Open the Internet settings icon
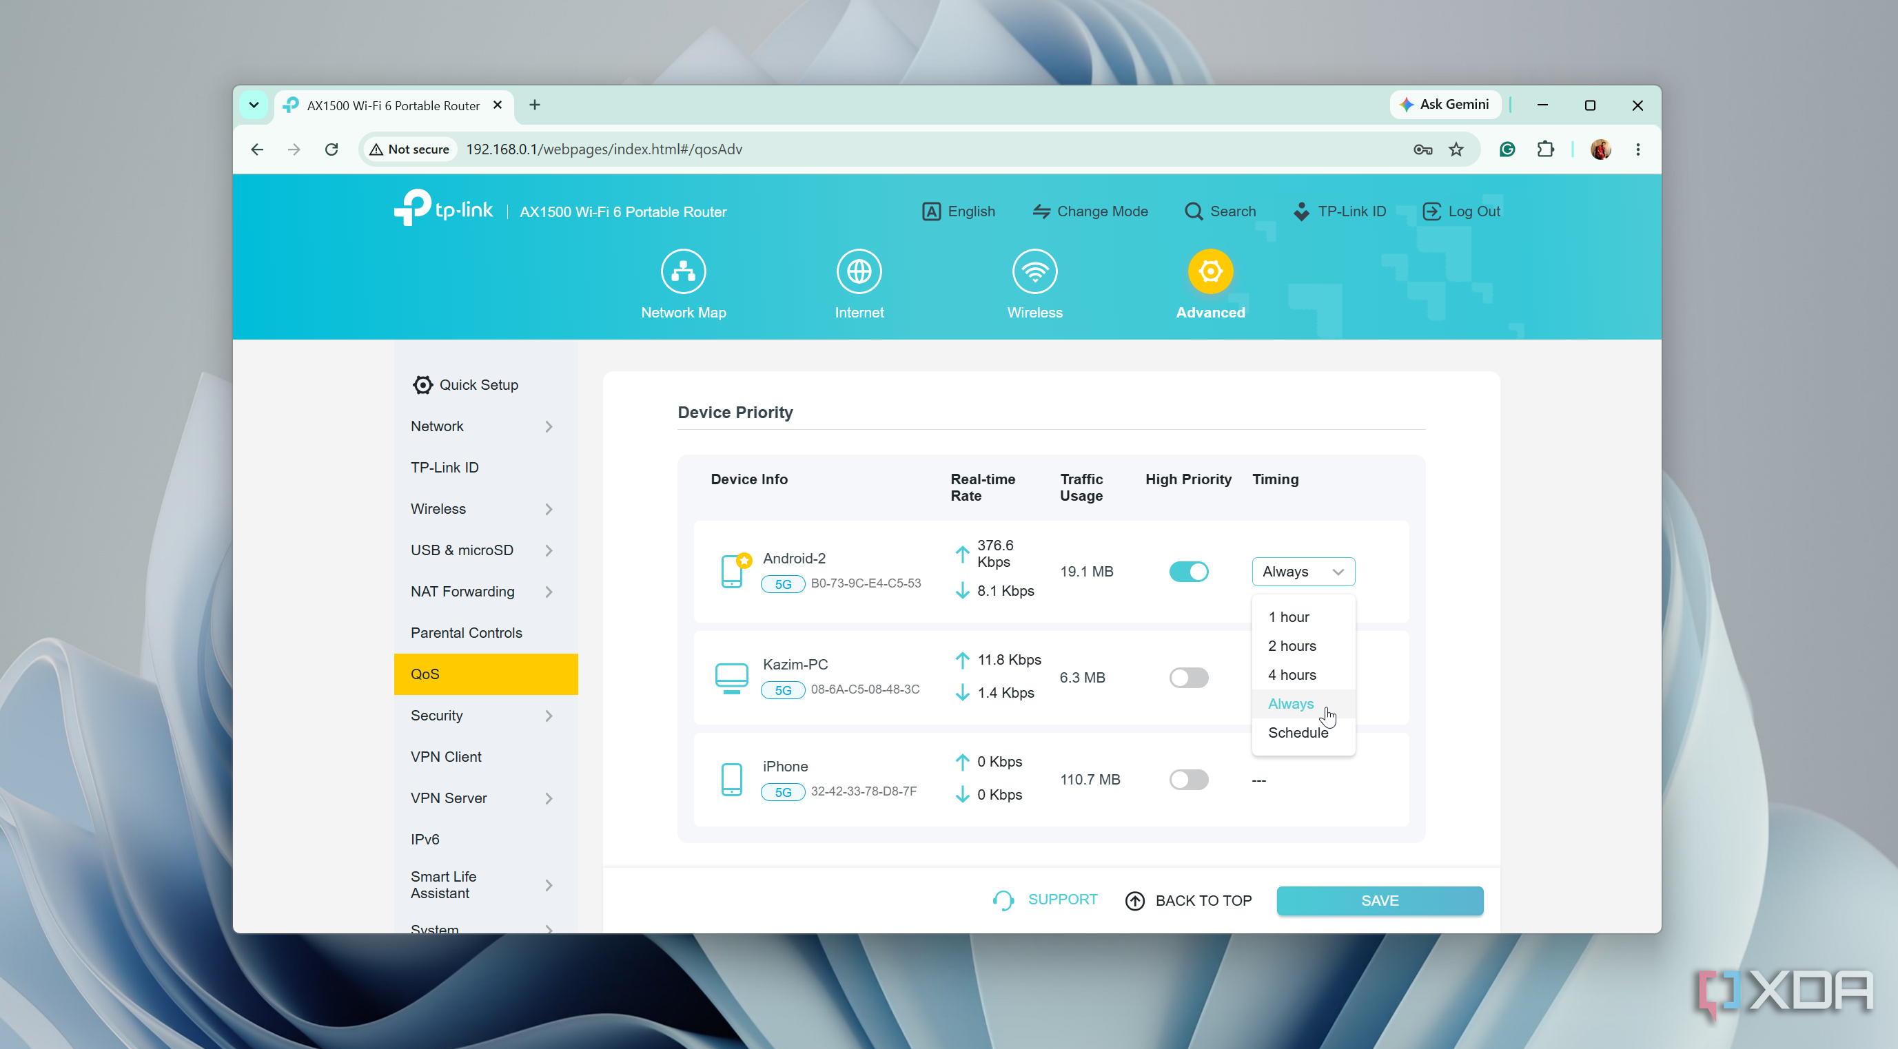The width and height of the screenshot is (1898, 1049). pyautogui.click(x=859, y=271)
